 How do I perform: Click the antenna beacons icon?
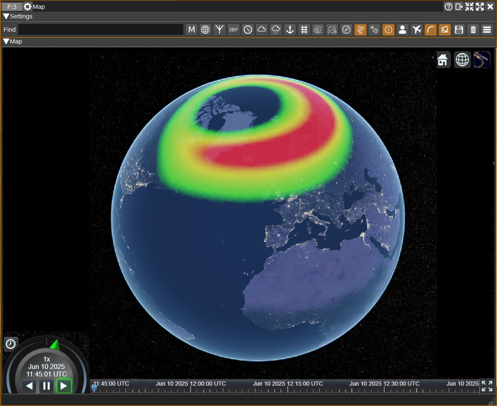(x=219, y=30)
